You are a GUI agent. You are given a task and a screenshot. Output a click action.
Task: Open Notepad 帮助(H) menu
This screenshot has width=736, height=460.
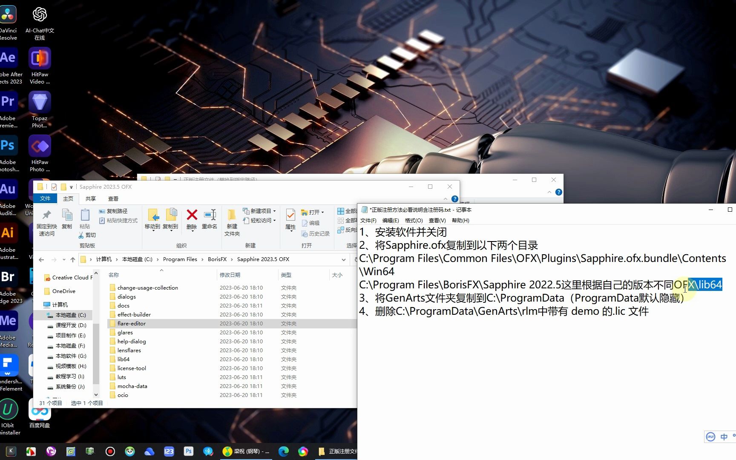coord(460,221)
